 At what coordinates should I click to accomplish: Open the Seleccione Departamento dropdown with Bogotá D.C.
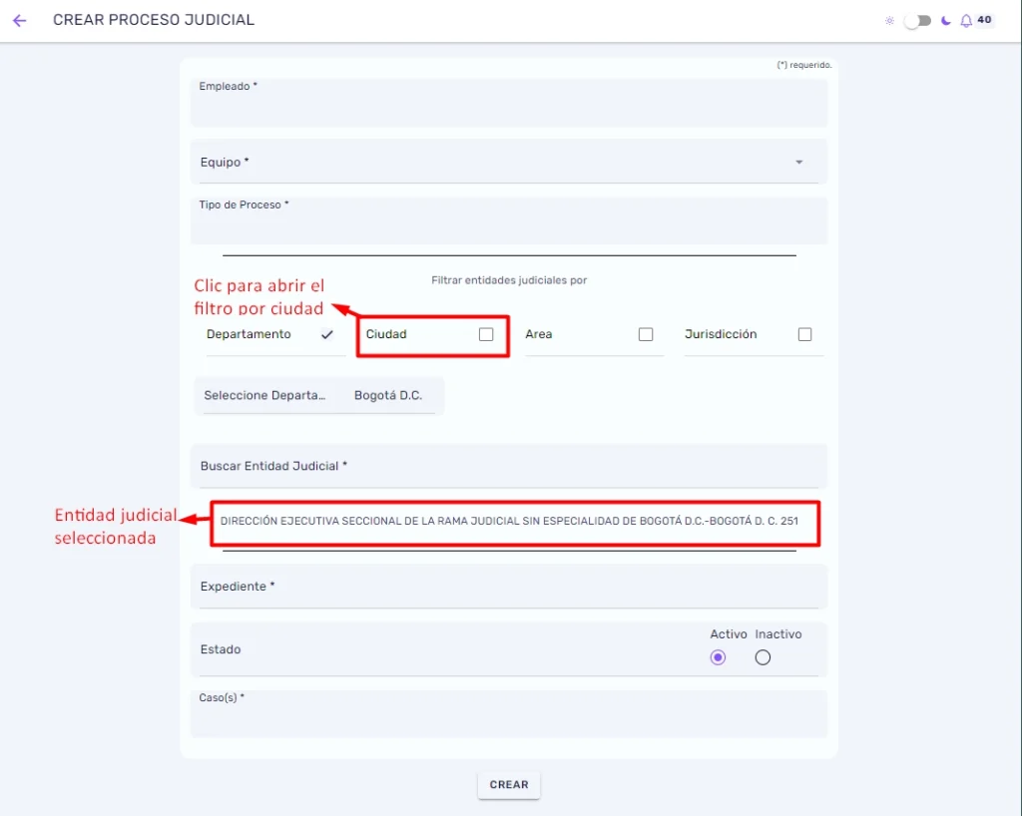318,395
